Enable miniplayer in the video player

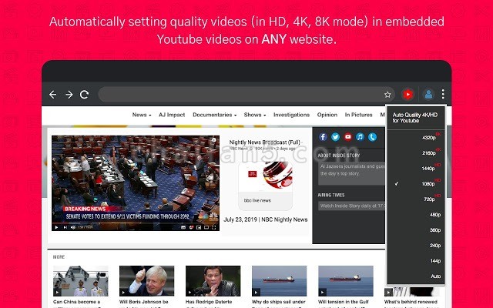pyautogui.click(x=199, y=227)
